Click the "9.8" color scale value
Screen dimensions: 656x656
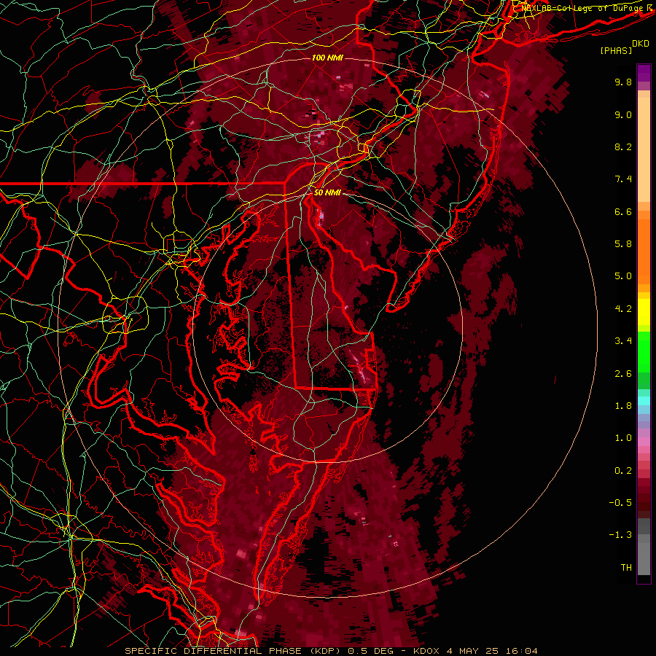[623, 82]
